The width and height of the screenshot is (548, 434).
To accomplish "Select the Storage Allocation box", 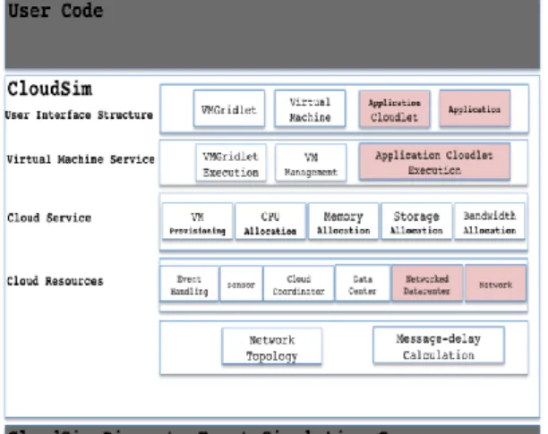I will tap(416, 221).
